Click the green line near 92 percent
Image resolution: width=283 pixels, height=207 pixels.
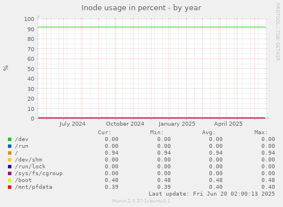tap(152, 27)
